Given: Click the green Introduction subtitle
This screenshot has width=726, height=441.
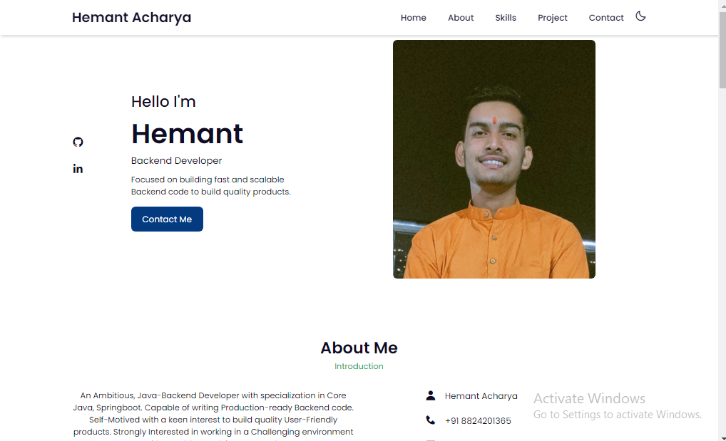Looking at the screenshot, I should pyautogui.click(x=359, y=366).
